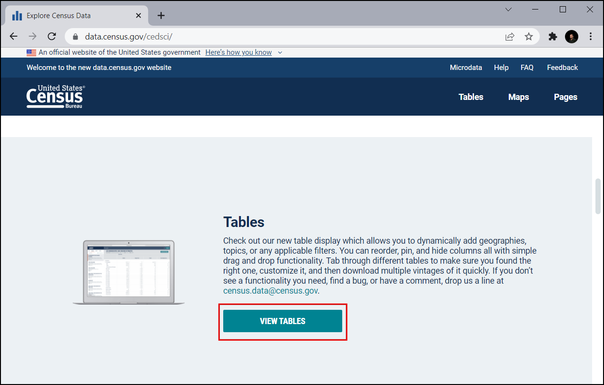Screen dimensions: 604x385
Task: Click the page vertical scrollbar thumb
Action: 598,196
